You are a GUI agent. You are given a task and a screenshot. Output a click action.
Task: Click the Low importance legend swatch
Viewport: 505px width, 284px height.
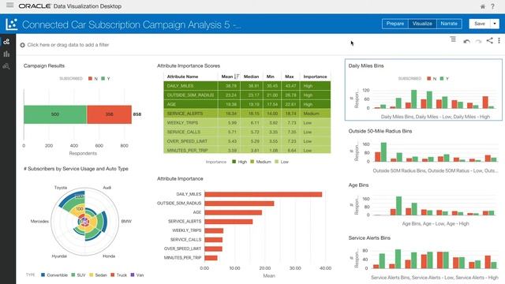pos(277,162)
